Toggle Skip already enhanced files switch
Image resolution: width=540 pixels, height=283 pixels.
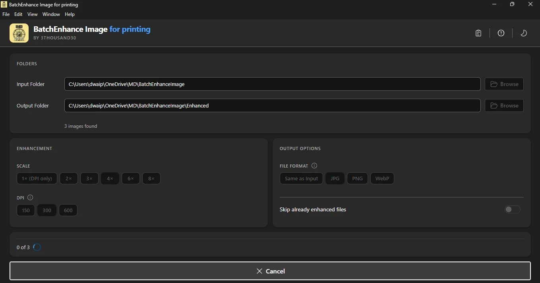[512, 209]
